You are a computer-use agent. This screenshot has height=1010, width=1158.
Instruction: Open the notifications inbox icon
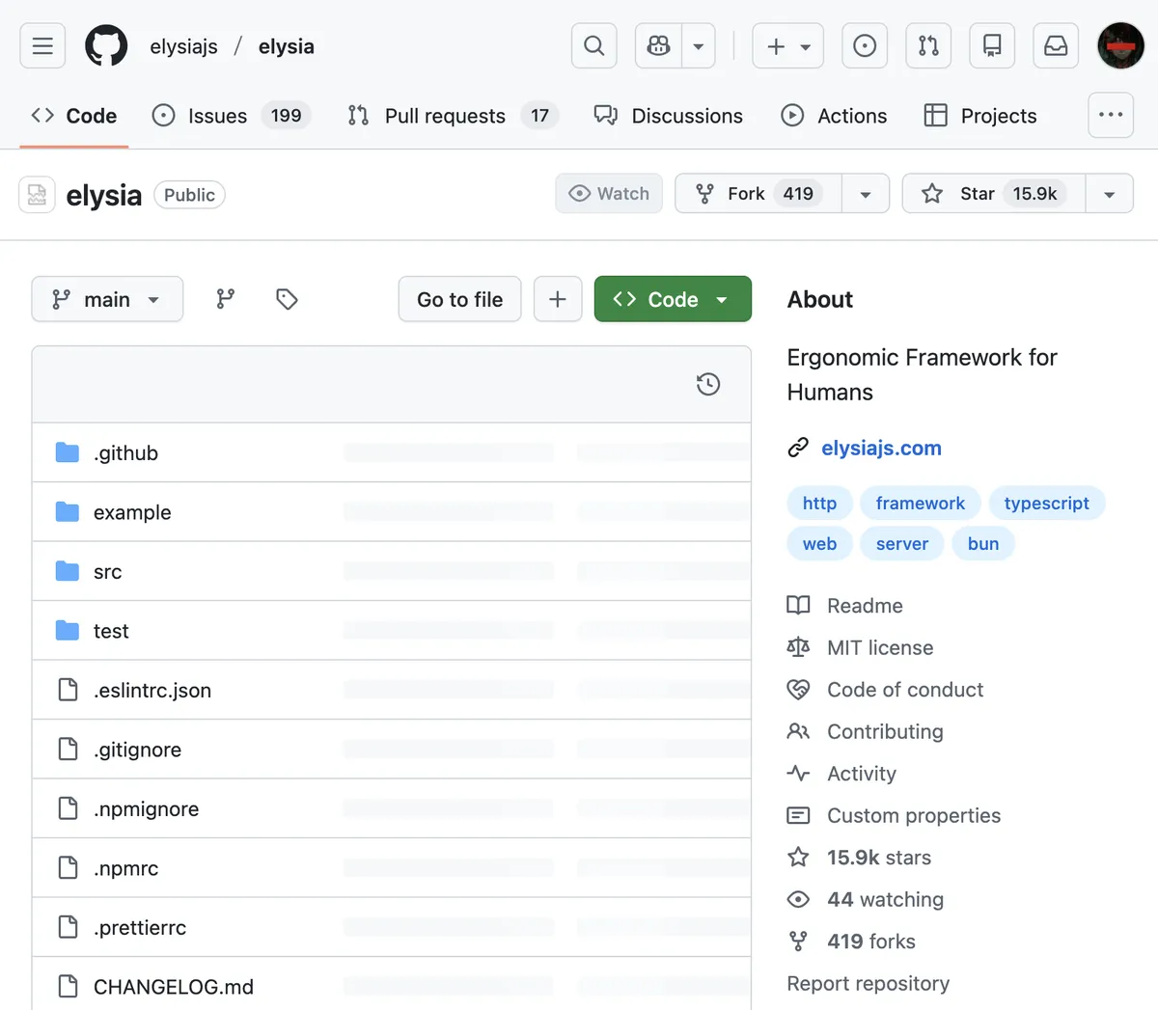(1056, 46)
